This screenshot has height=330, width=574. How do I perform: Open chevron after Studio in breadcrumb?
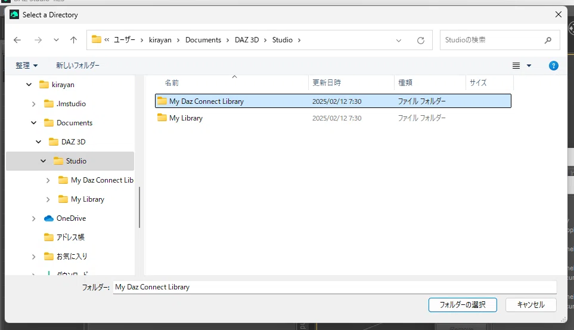[299, 40]
